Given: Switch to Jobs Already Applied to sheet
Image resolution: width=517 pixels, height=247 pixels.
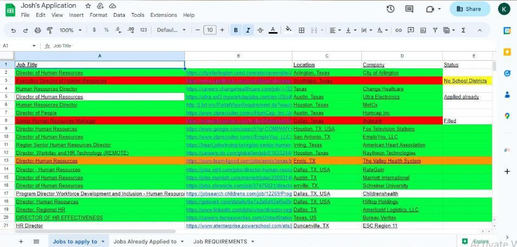Looking at the screenshot, I should click(149, 242).
